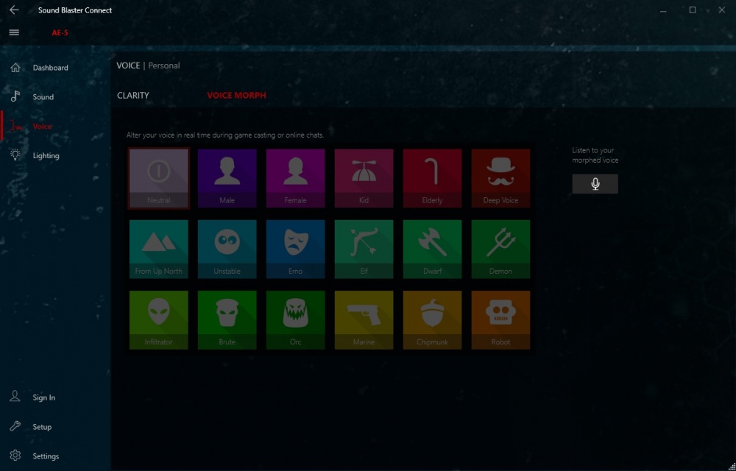Apply the Elderly voice effect
The width and height of the screenshot is (736, 471).
pyautogui.click(x=432, y=178)
